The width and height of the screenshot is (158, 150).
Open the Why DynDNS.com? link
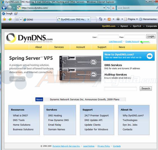click(133, 116)
